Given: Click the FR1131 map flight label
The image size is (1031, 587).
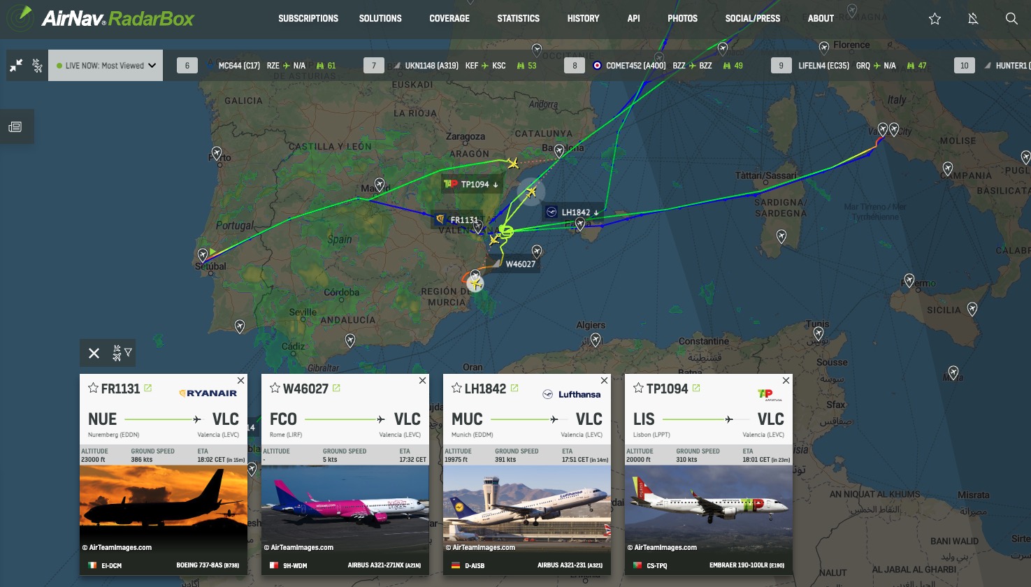Looking at the screenshot, I should point(458,219).
